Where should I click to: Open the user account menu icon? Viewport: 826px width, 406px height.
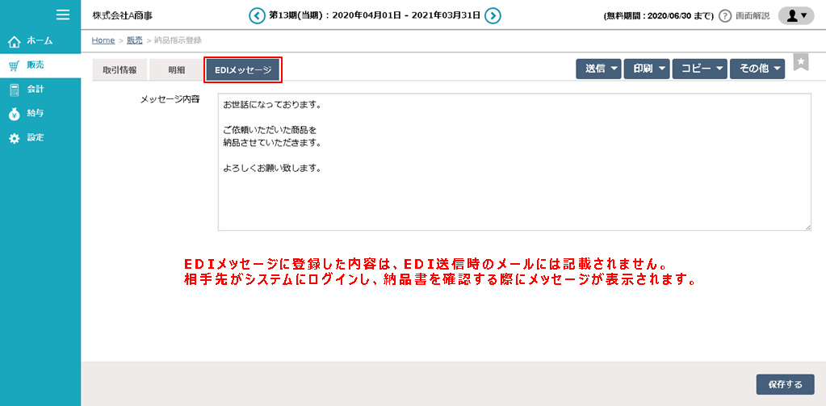click(x=795, y=15)
